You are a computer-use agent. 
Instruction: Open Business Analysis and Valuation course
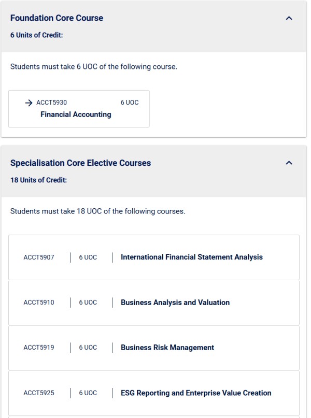[x=175, y=302]
